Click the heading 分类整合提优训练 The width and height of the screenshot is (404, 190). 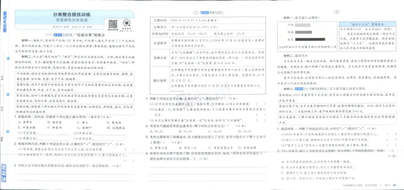pos(72,15)
